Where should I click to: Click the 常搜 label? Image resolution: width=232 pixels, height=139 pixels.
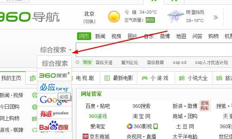click(x=87, y=62)
